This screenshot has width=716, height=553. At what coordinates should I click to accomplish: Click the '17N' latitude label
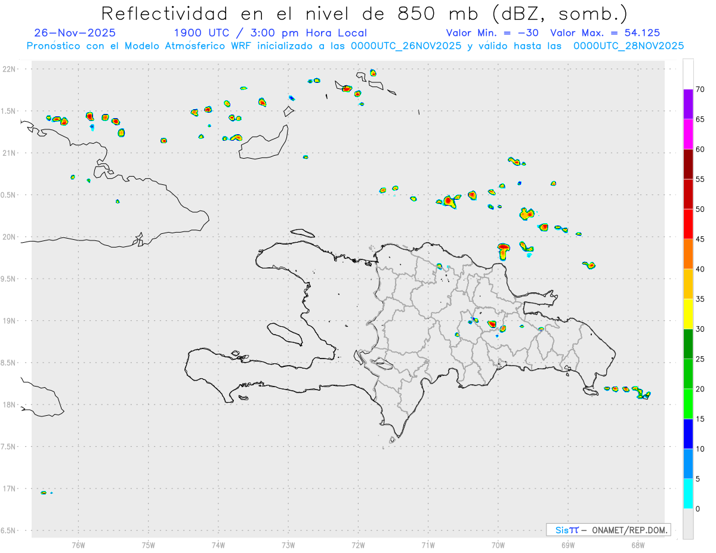click(x=10, y=489)
